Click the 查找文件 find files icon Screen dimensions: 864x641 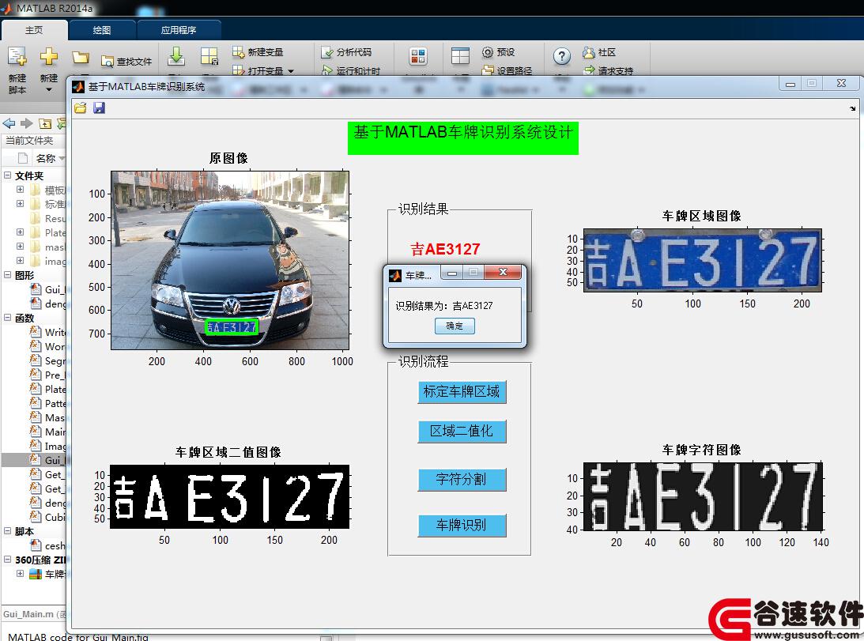[108, 61]
